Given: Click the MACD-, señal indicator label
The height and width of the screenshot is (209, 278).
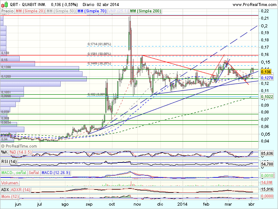Looking at the screenshot, I should click(x=14, y=173).
